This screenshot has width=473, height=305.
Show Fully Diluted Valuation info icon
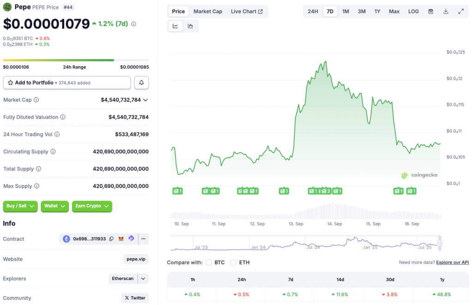pos(63,117)
